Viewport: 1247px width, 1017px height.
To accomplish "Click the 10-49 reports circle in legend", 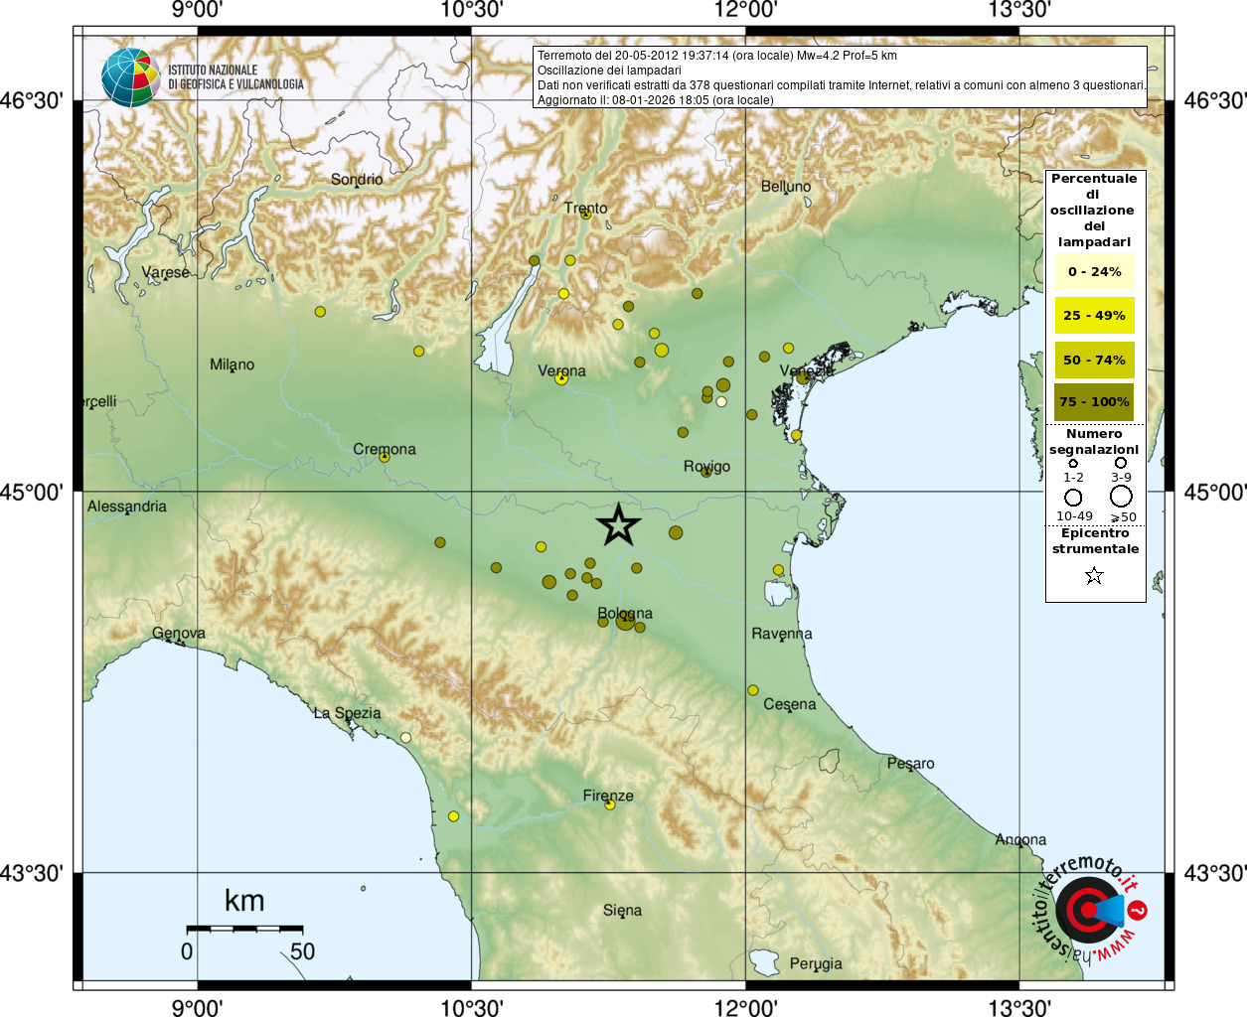I will point(1073,497).
